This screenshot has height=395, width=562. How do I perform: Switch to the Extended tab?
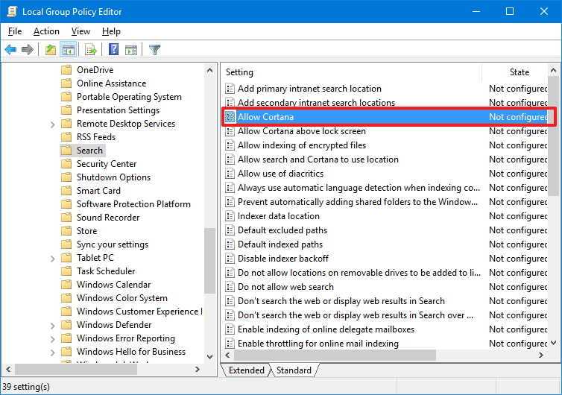click(x=246, y=370)
